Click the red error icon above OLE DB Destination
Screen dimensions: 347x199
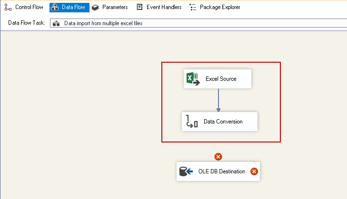pos(218,157)
